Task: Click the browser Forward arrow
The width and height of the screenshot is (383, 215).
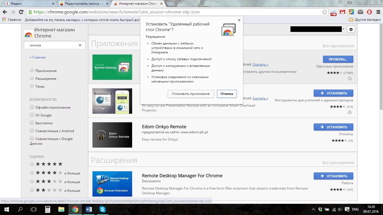Action: coord(13,12)
